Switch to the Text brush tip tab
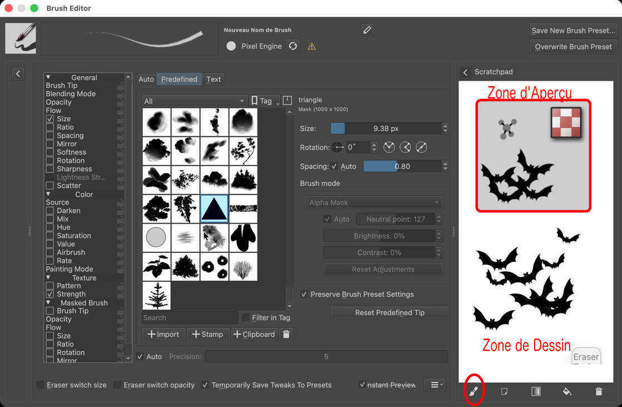The height and width of the screenshot is (407, 622). click(x=214, y=79)
